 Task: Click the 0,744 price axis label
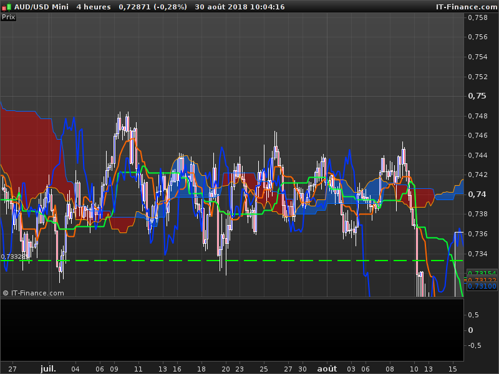tap(478, 155)
